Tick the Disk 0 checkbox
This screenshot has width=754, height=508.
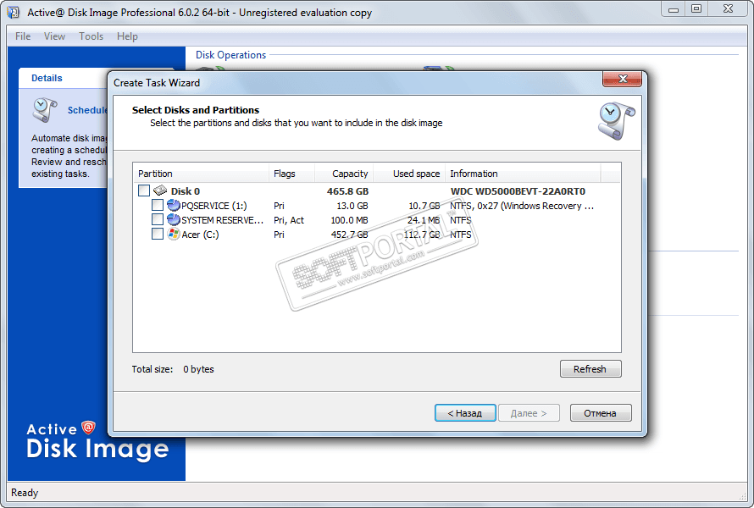144,190
